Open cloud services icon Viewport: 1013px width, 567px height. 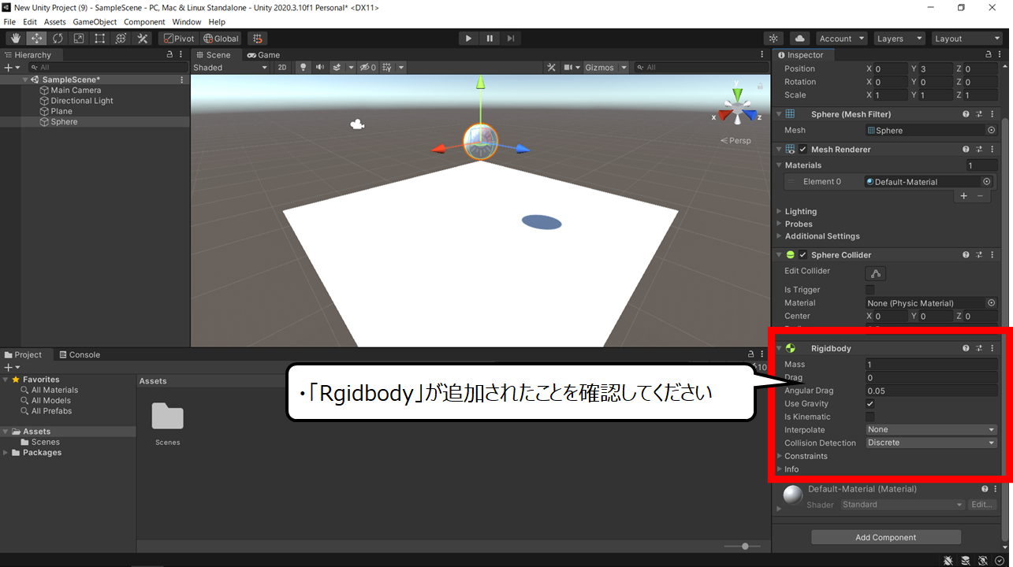(x=799, y=39)
